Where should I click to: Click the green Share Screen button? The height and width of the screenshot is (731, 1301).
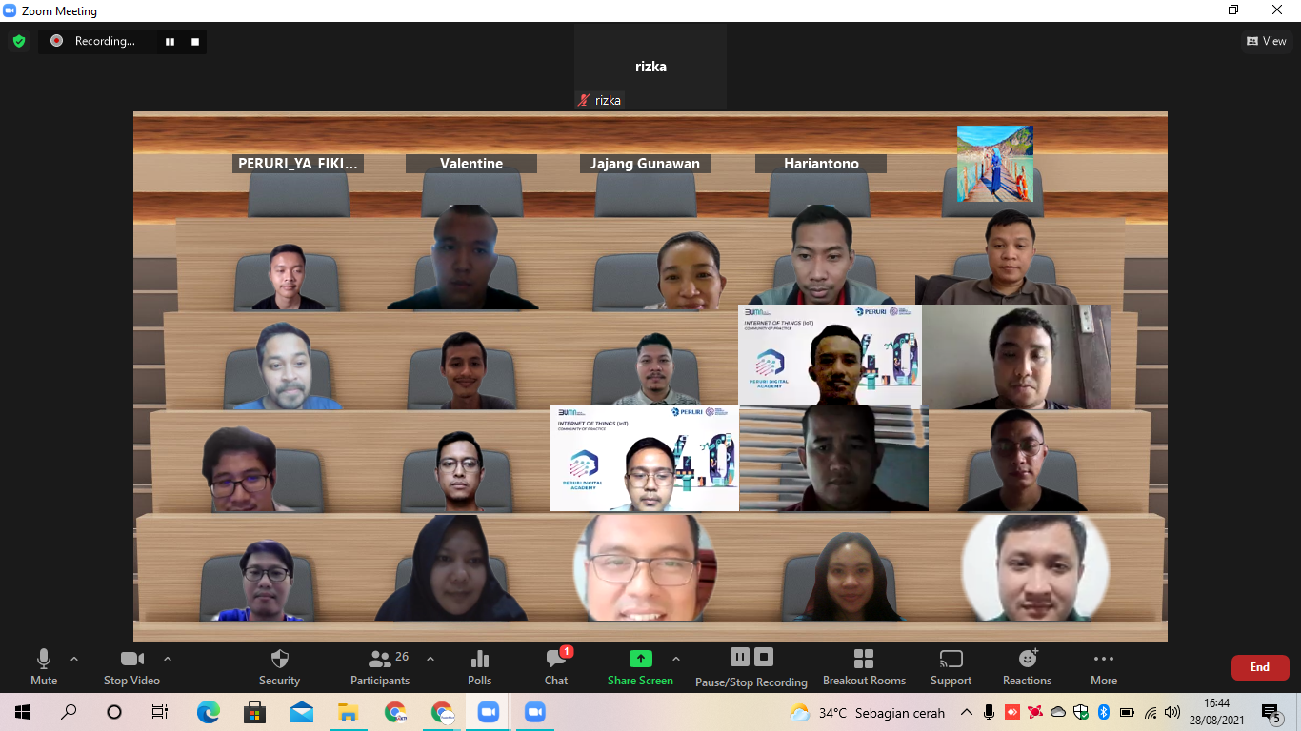click(640, 667)
